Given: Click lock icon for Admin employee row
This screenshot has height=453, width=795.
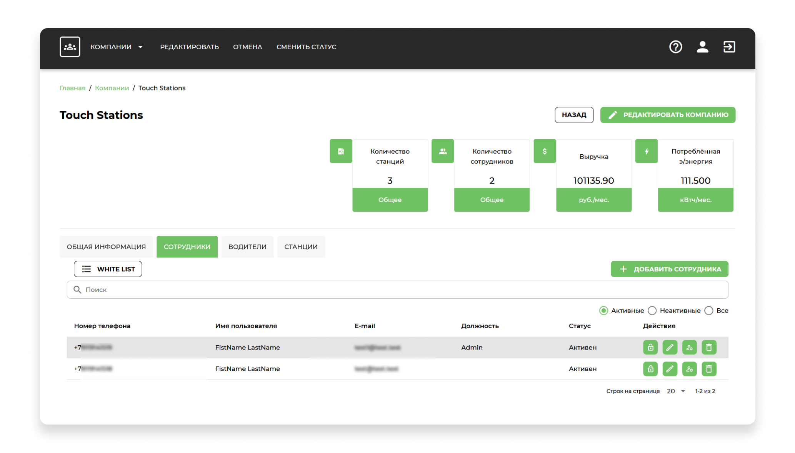Looking at the screenshot, I should (x=650, y=348).
